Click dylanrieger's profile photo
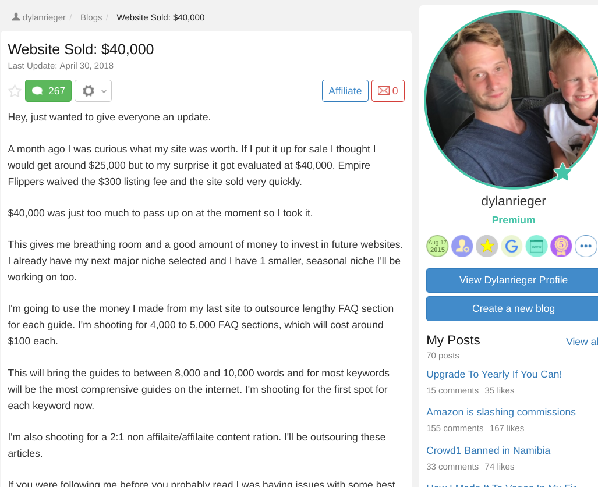 point(513,100)
